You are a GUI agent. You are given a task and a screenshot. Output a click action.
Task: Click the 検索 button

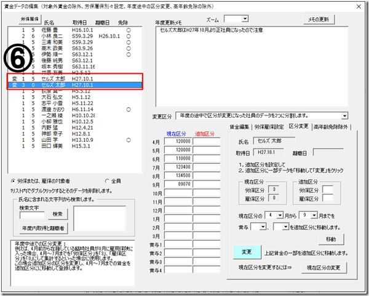click(x=58, y=214)
